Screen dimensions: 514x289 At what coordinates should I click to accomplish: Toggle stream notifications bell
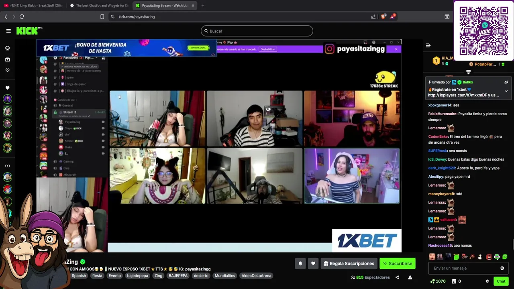click(x=300, y=264)
